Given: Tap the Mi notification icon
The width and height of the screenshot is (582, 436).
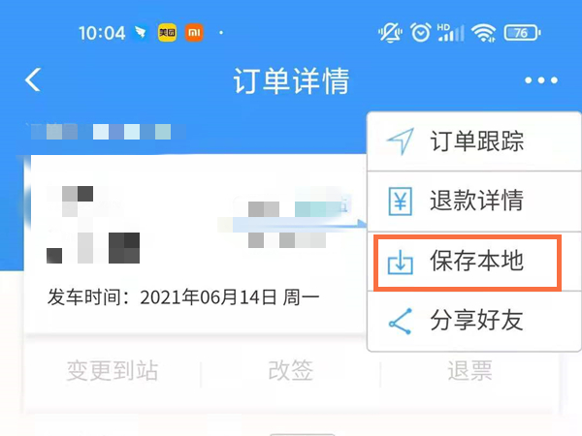Looking at the screenshot, I should tap(194, 33).
